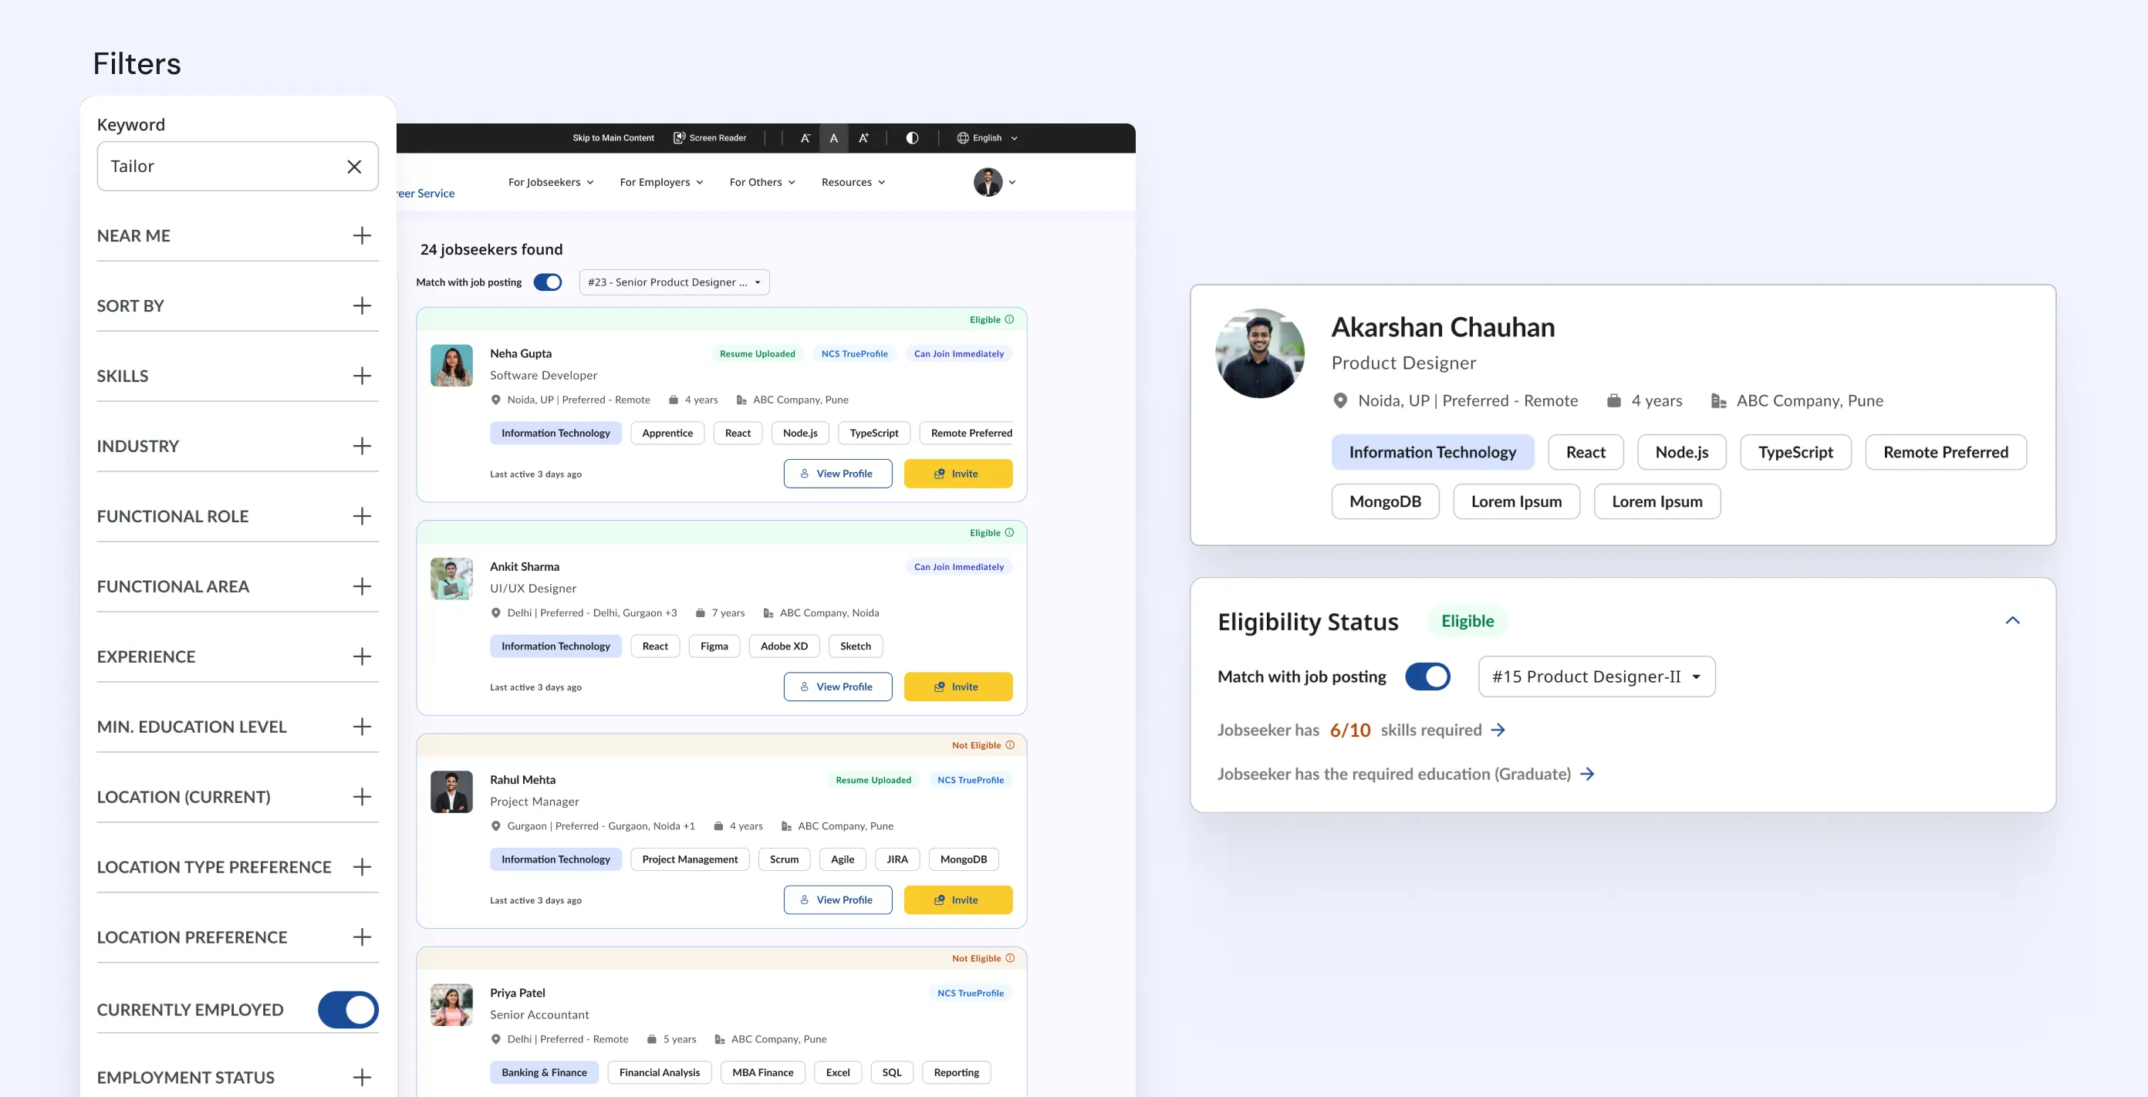
Task: Click info icon next to Neha Gupta's Eligible
Action: click(x=1009, y=319)
